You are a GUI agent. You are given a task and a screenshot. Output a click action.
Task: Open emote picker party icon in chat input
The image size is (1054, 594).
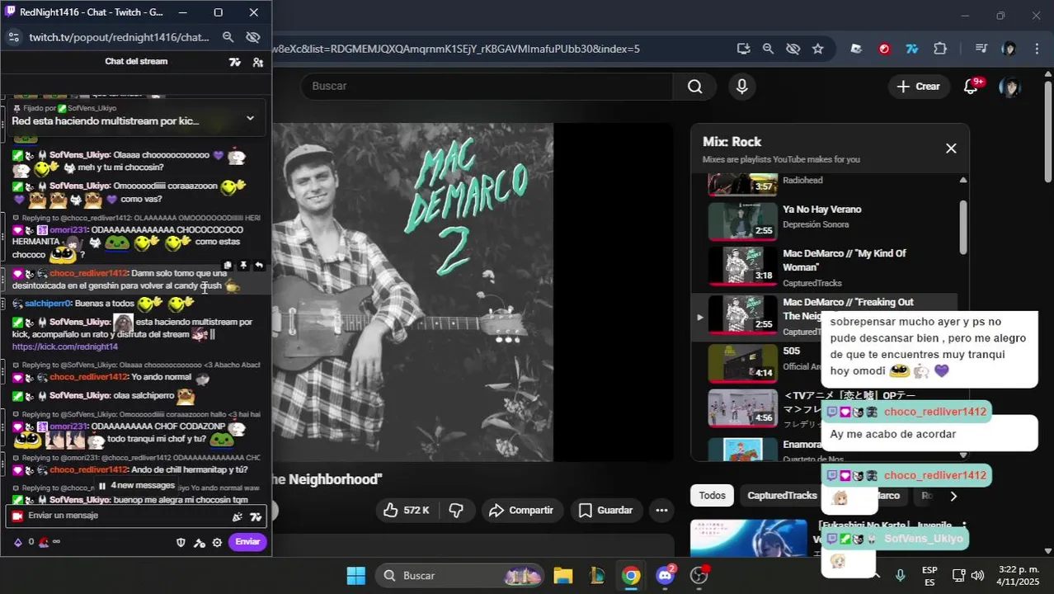[x=238, y=516]
